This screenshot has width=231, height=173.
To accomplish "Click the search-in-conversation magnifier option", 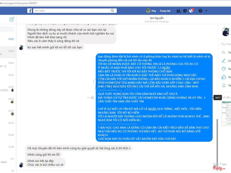I will pos(223,53).
